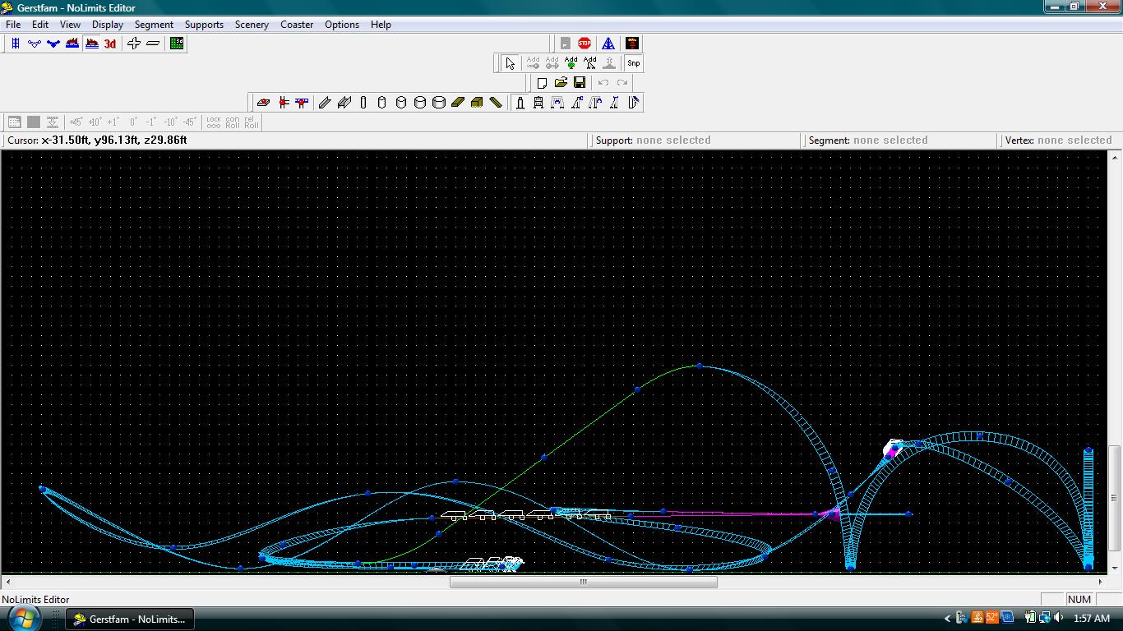Click Gerstfam - NoLimits taskbar button

pos(131,619)
